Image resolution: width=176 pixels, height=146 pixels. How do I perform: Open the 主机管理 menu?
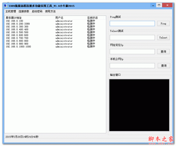[x=11, y=11]
